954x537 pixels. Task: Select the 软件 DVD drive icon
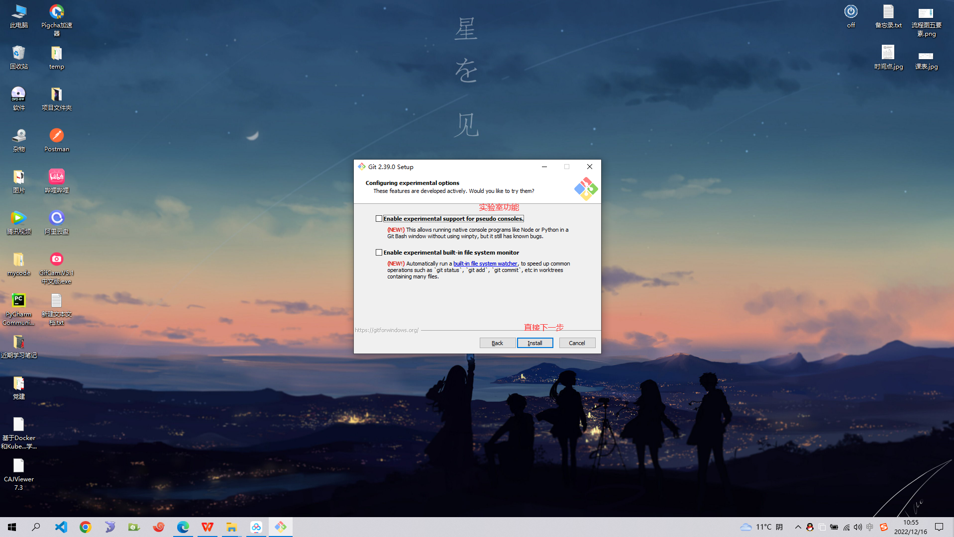19,99
